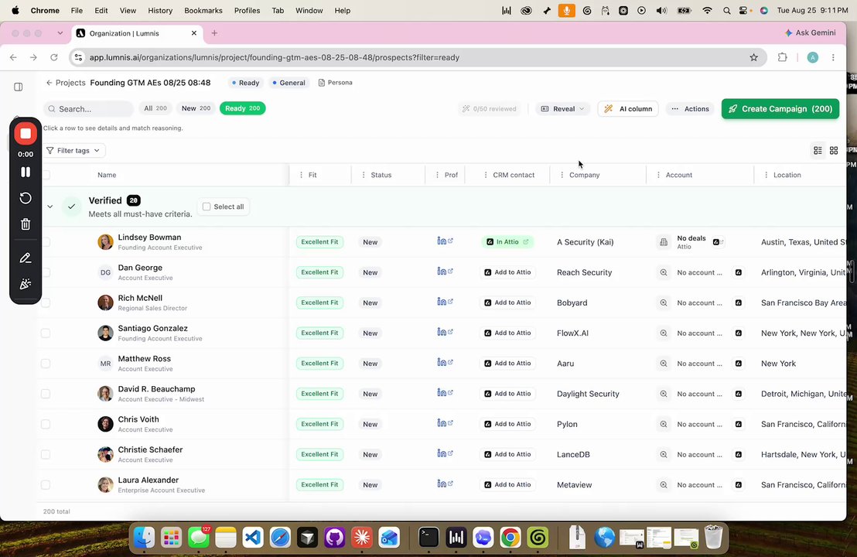
Task: Click the Chrome profile avatar
Action: tap(813, 57)
